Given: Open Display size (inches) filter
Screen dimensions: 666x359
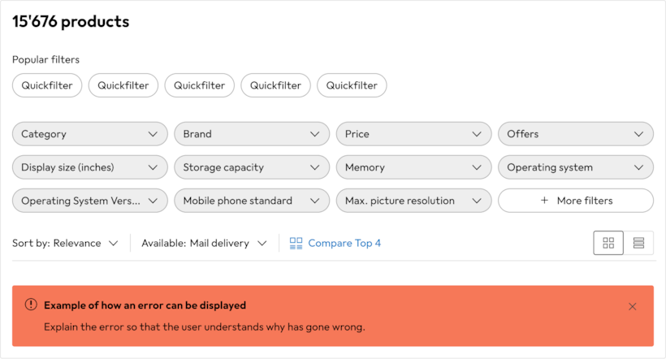Looking at the screenshot, I should coord(89,167).
